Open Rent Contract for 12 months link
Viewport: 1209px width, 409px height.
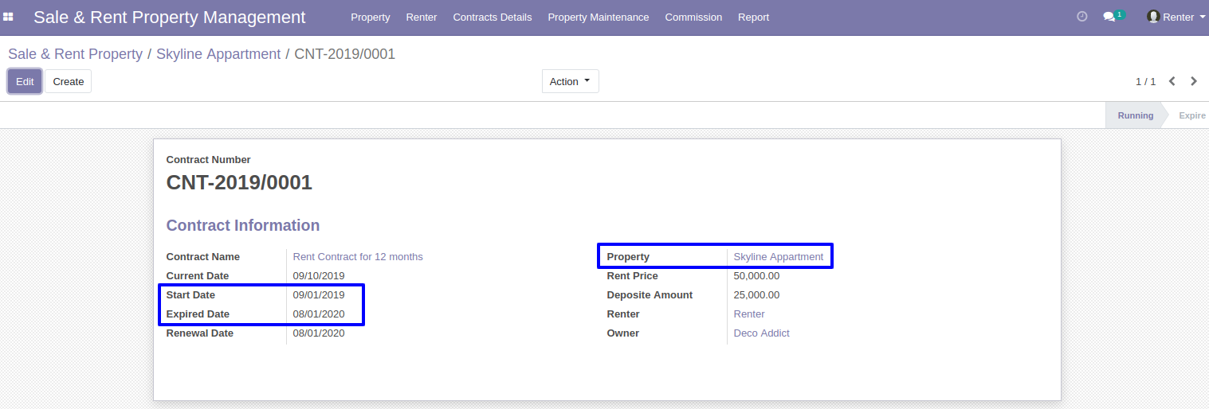coord(358,257)
